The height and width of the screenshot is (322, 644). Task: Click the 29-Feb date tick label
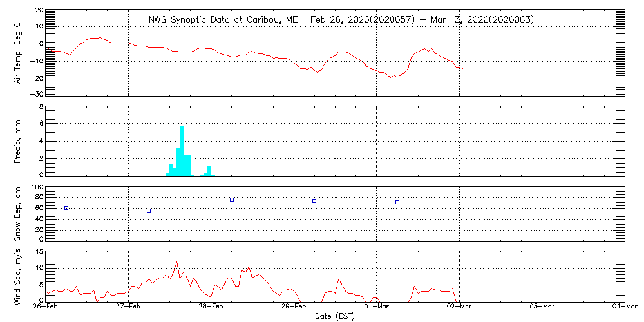(x=294, y=307)
